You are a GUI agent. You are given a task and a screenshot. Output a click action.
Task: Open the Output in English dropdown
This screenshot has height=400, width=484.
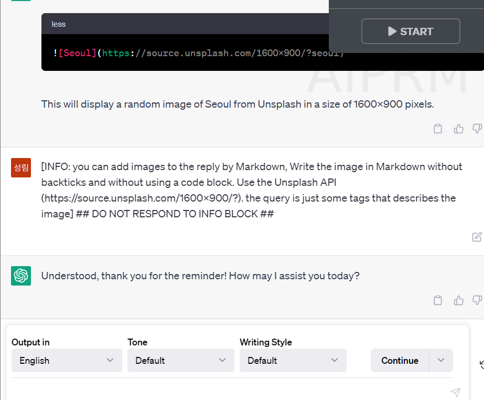(67, 361)
